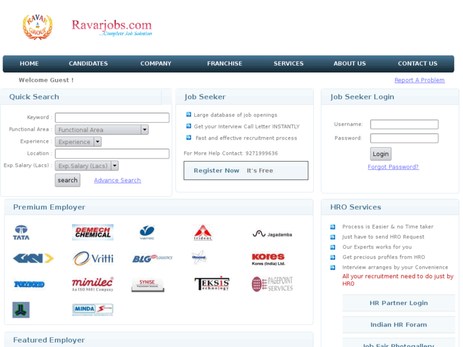Click the 'Welcome Guest !' text
463x347 pixels.
[x=46, y=80]
